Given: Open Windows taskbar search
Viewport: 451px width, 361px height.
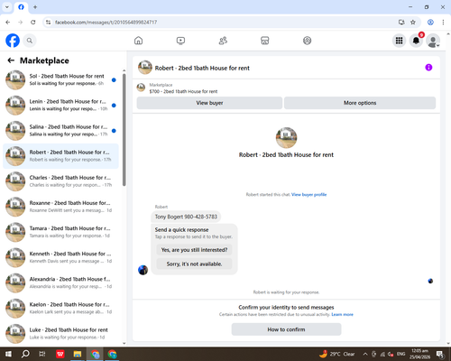Looking at the screenshot, I should [x=25, y=354].
